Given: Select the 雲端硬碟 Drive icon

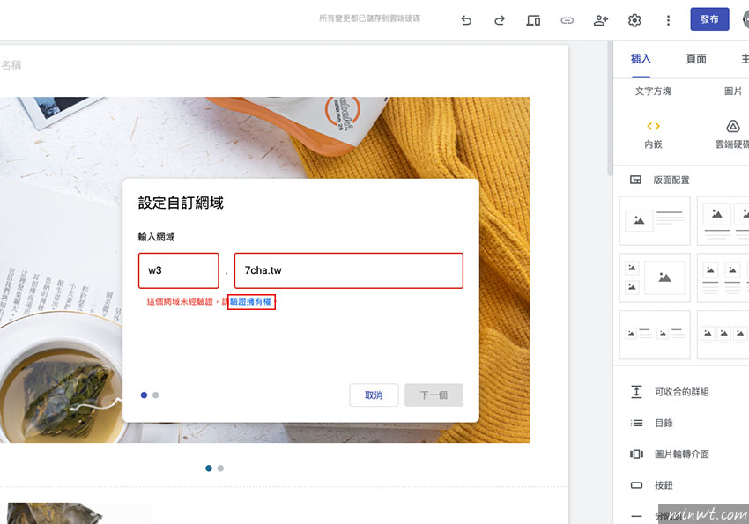Looking at the screenshot, I should (x=733, y=126).
